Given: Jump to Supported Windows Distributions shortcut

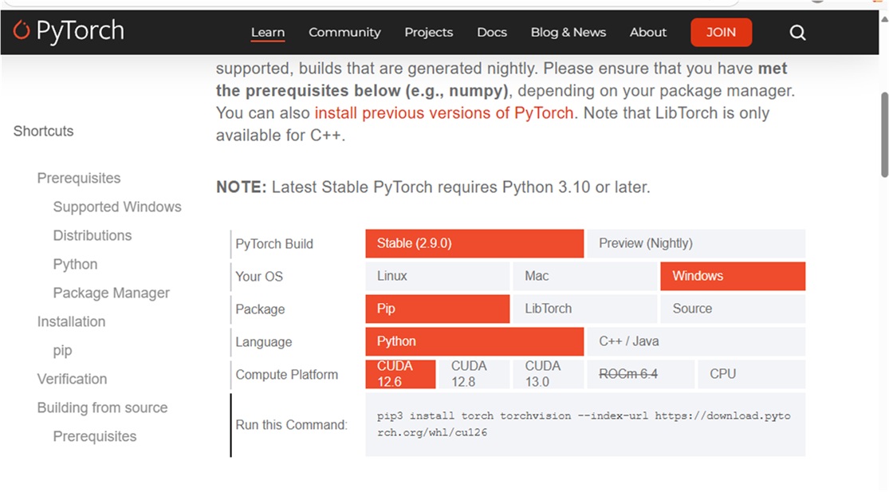Looking at the screenshot, I should [116, 207].
